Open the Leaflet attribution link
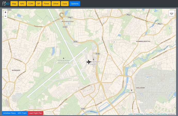The height and width of the screenshot is (116, 178). tap(131, 114)
